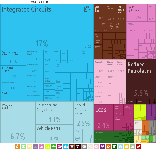Image resolution: width=156 pixels, height=149 pixels.
Task: Select the beige paper scroll legend icon
Action: pos(90,146)
